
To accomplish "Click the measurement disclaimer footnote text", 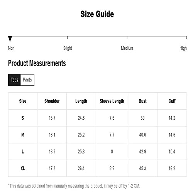I will pyautogui.click(x=74, y=186).
